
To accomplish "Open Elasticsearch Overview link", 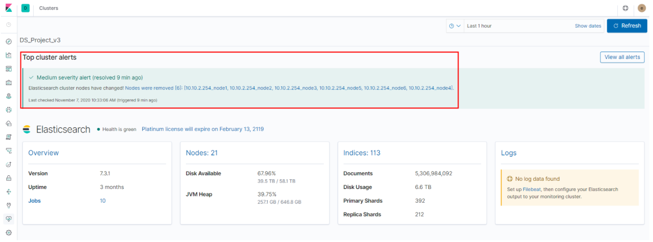I will click(43, 153).
